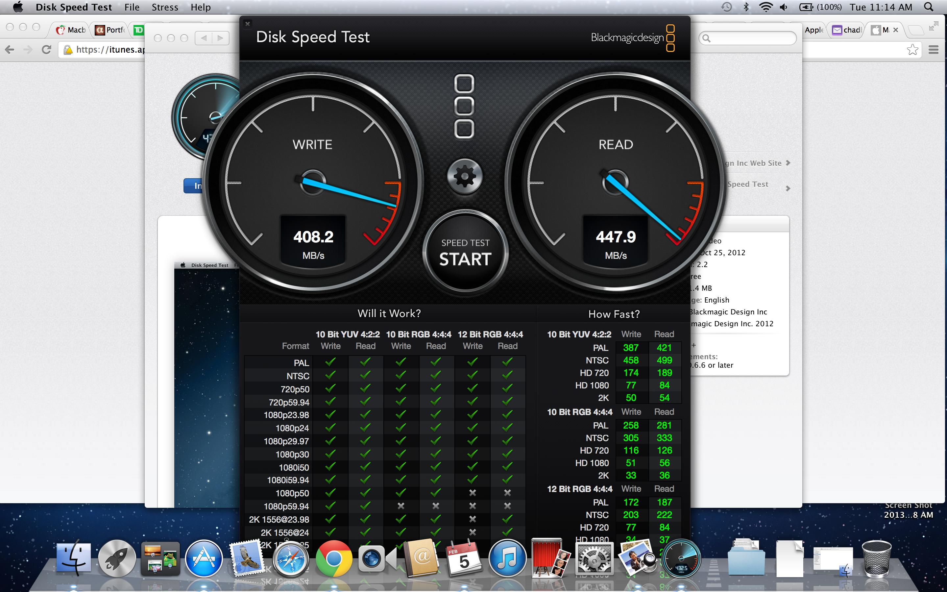
Task: Adjust the volume icon in menu bar
Action: tap(784, 7)
